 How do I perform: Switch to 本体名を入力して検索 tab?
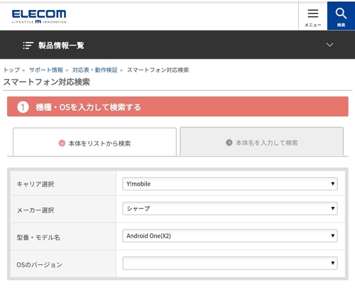[262, 141]
